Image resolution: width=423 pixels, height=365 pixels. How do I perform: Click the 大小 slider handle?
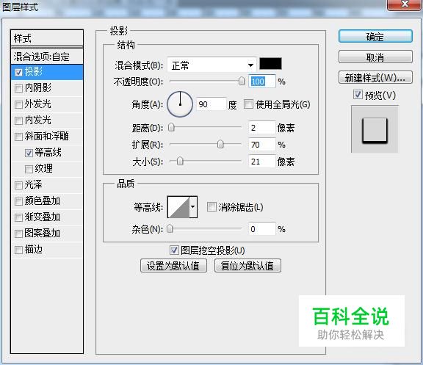180,162
